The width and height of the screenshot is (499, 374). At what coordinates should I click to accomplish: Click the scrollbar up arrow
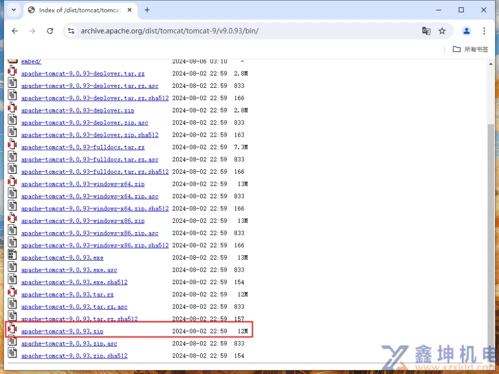491,64
